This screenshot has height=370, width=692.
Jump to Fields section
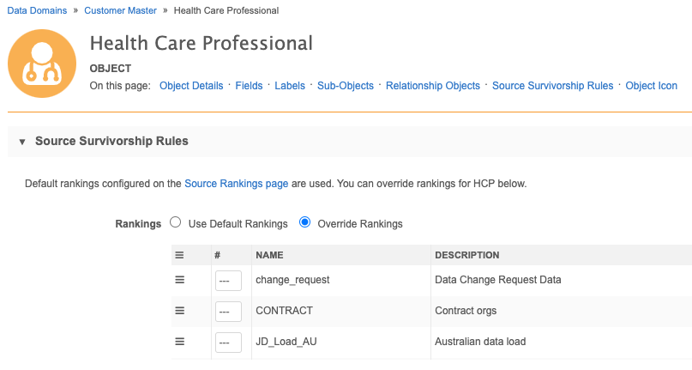[x=250, y=86]
